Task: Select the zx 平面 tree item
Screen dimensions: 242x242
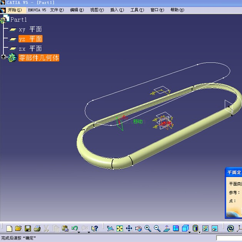Action: click(30, 48)
